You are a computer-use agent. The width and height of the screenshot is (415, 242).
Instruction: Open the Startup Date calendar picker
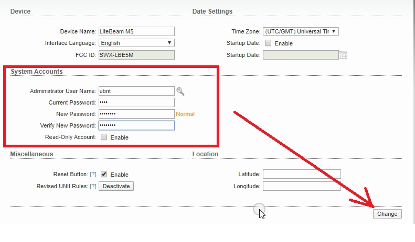click(x=343, y=55)
